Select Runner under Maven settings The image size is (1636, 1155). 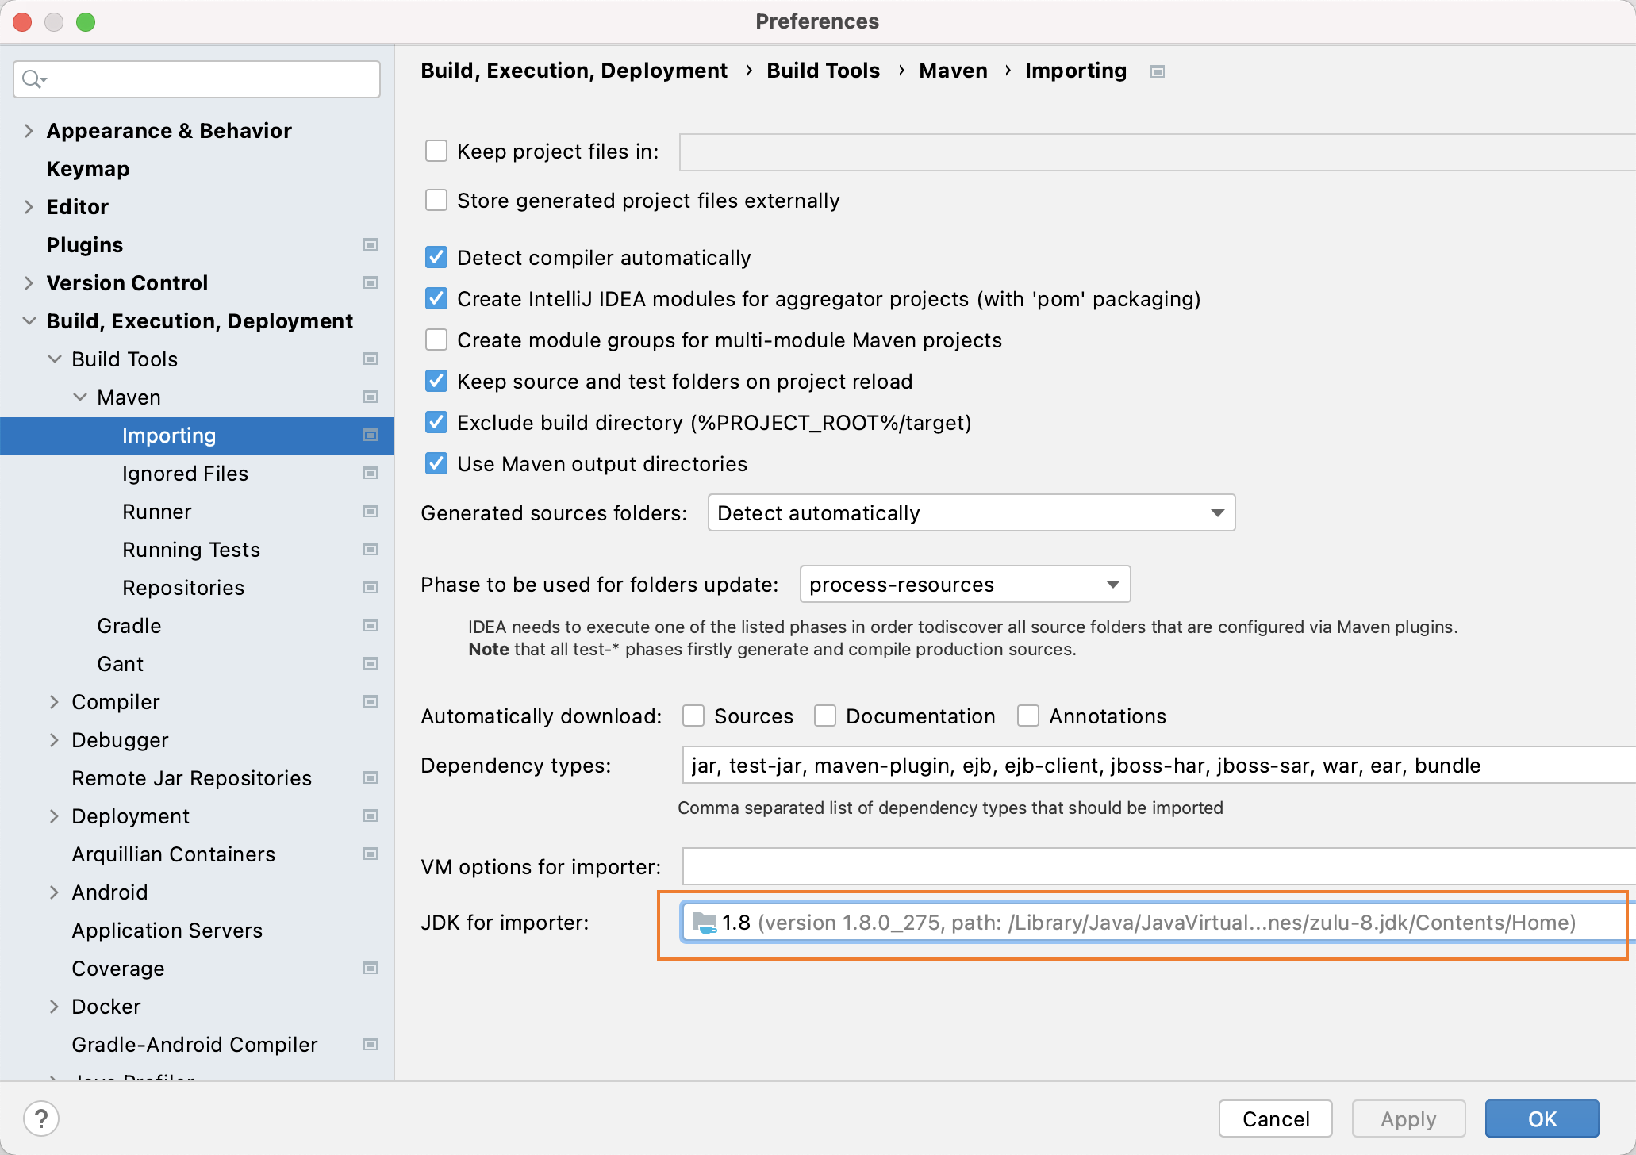157,512
